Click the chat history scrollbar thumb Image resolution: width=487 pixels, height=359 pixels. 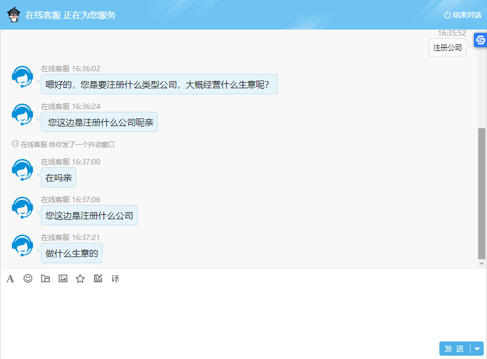[x=482, y=193]
